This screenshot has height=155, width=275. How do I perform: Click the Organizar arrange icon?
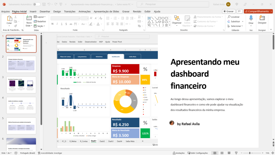coord(177,18)
